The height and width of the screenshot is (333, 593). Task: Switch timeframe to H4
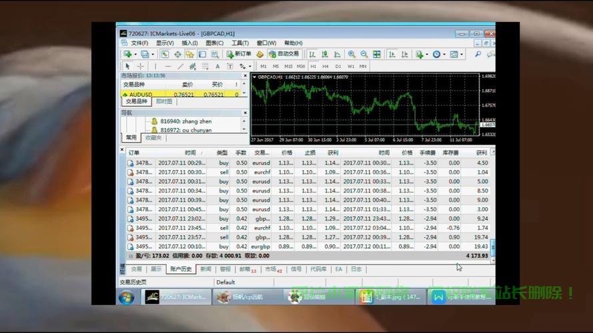pos(326,67)
